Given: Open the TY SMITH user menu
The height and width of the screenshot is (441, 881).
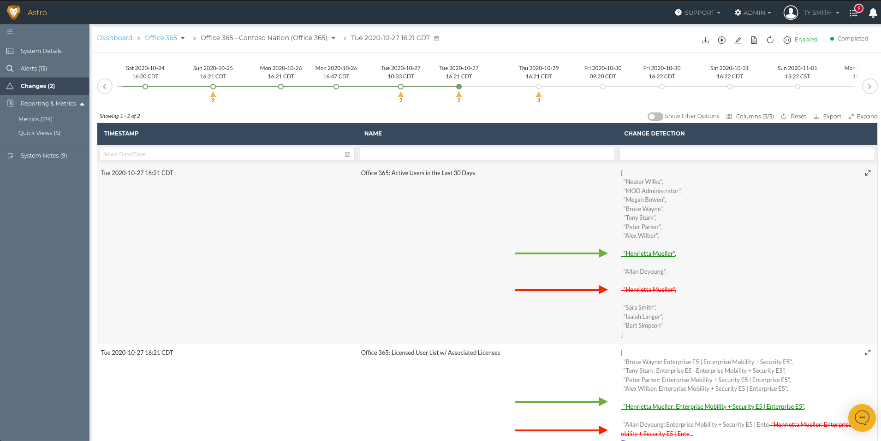Looking at the screenshot, I should click(x=811, y=12).
